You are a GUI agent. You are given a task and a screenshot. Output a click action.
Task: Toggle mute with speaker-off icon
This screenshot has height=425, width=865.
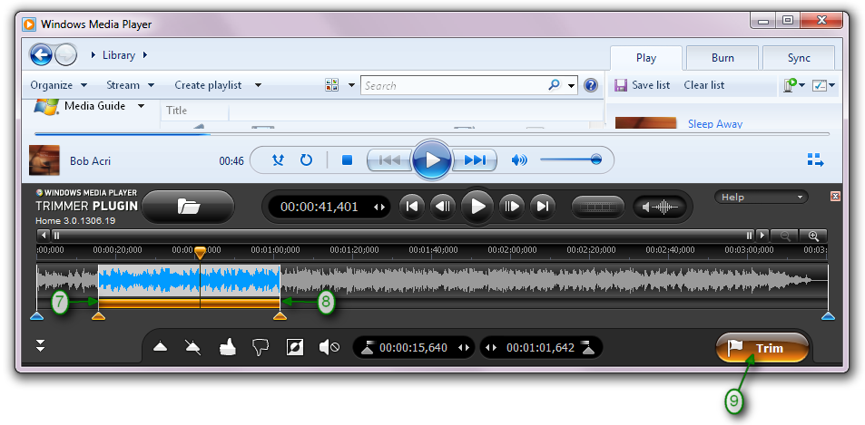click(x=329, y=347)
